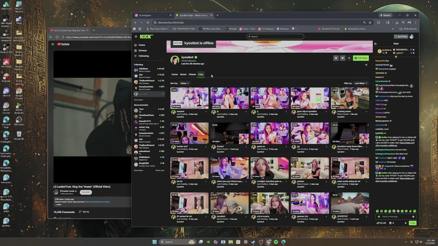Viewport: 438px width, 246px height.
Task: Click the Windows taskbar Search box
Action: tap(177, 242)
